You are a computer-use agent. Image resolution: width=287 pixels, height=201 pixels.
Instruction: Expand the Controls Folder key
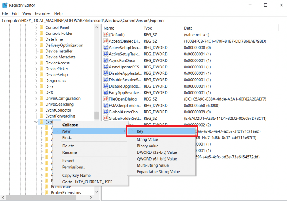point(36,34)
